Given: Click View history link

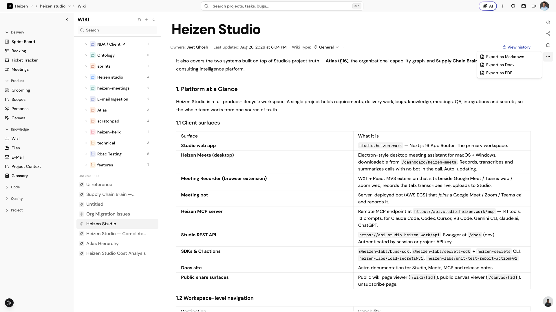Looking at the screenshot, I should point(516,47).
